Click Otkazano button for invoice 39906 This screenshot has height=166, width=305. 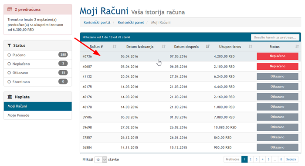click(x=278, y=117)
